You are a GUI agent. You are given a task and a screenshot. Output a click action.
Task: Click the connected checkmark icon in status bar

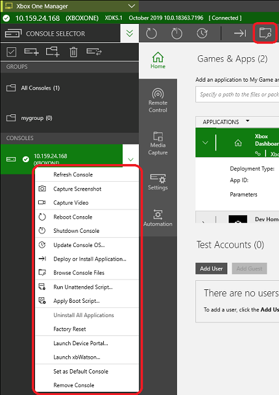tap(7, 18)
